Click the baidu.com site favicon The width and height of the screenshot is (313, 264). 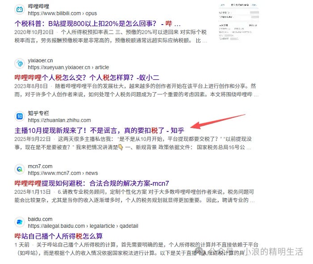pos(20,222)
